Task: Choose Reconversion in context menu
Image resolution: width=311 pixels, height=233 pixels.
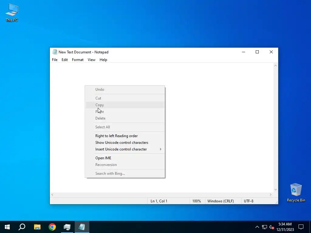Action: click(x=125, y=165)
